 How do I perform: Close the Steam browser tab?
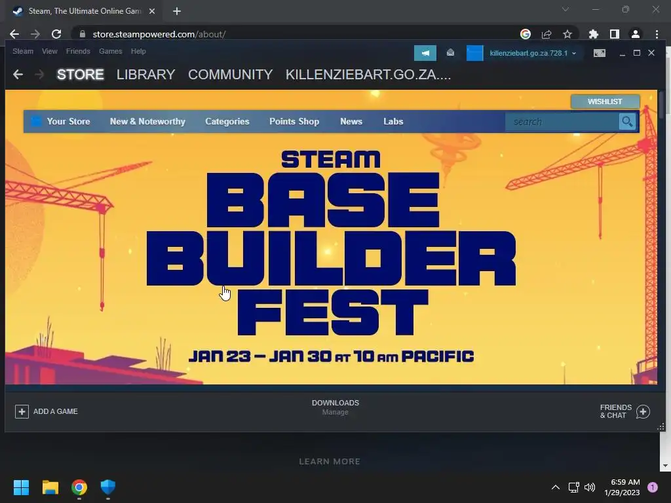click(x=152, y=11)
